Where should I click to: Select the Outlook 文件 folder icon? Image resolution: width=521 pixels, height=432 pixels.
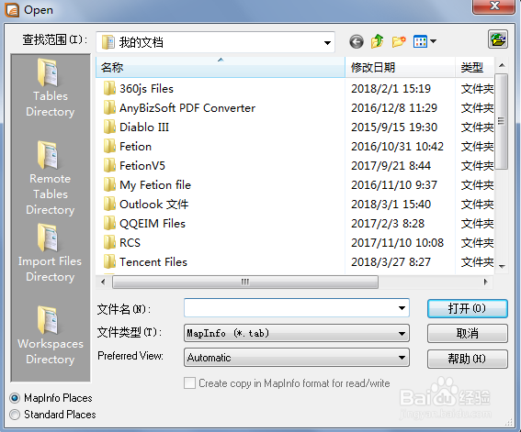point(109,204)
